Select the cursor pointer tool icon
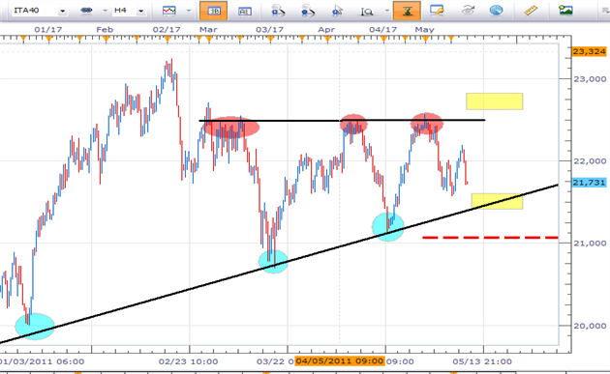 click(x=337, y=11)
